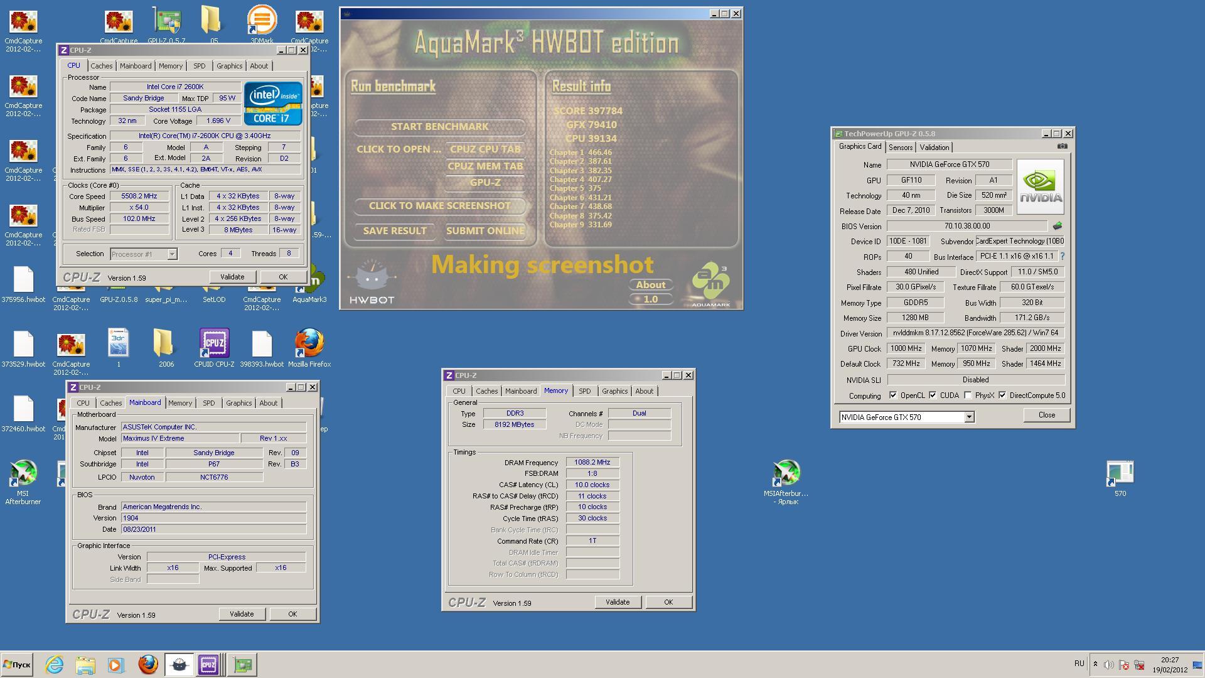Viewport: 1205px width, 678px height.
Task: Click SCORE 397784 result text
Action: 587,111
